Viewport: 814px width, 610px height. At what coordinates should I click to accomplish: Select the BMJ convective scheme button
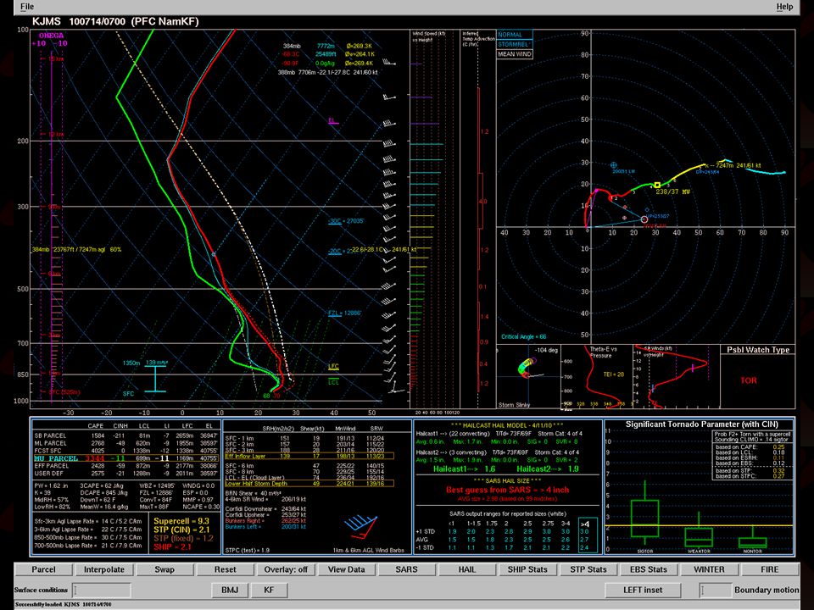coord(230,590)
